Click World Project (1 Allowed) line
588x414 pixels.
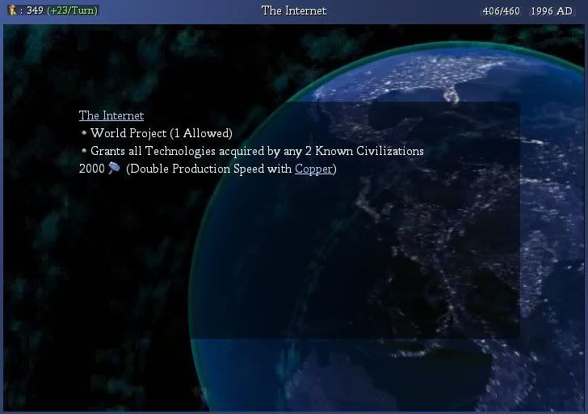tap(162, 133)
